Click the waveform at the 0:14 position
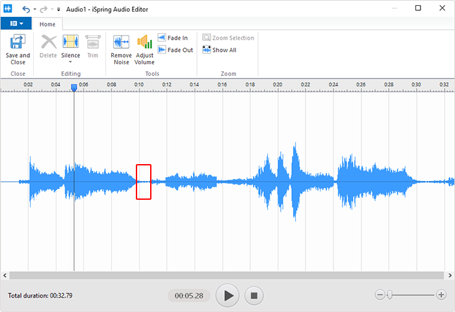 [195, 182]
